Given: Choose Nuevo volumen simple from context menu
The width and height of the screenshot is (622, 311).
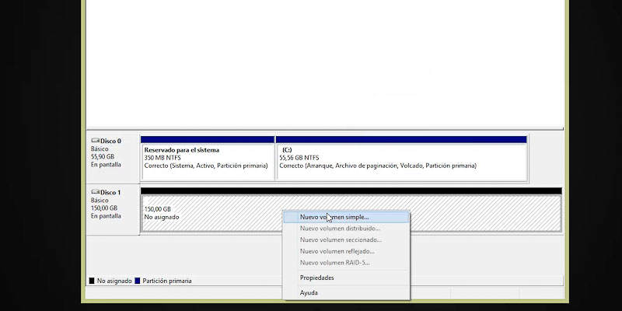Looking at the screenshot, I should click(346, 218).
